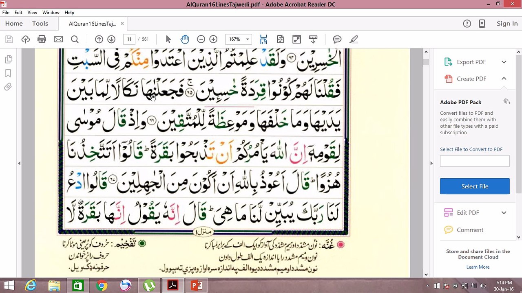The width and height of the screenshot is (522, 293).
Task: Click the read mode toolbar icon
Action: (313, 39)
